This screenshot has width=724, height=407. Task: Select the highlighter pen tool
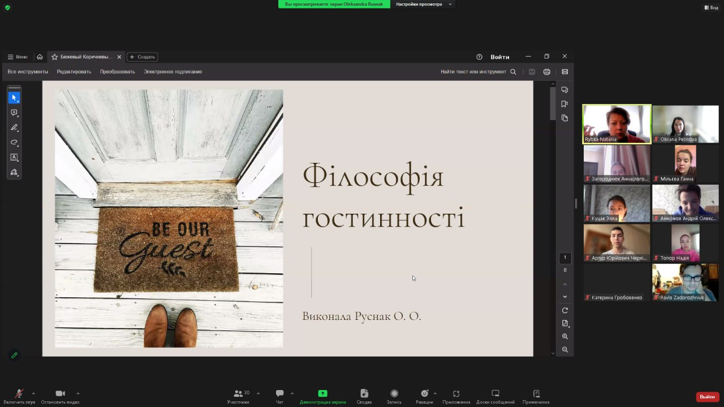[14, 128]
